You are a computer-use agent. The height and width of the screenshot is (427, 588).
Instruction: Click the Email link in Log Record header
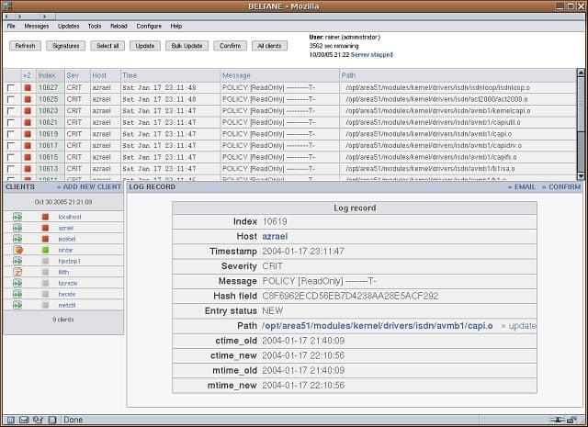[522, 186]
